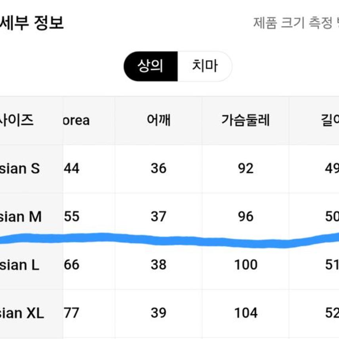
Task: Click the Korea column header
Action: click(x=76, y=120)
